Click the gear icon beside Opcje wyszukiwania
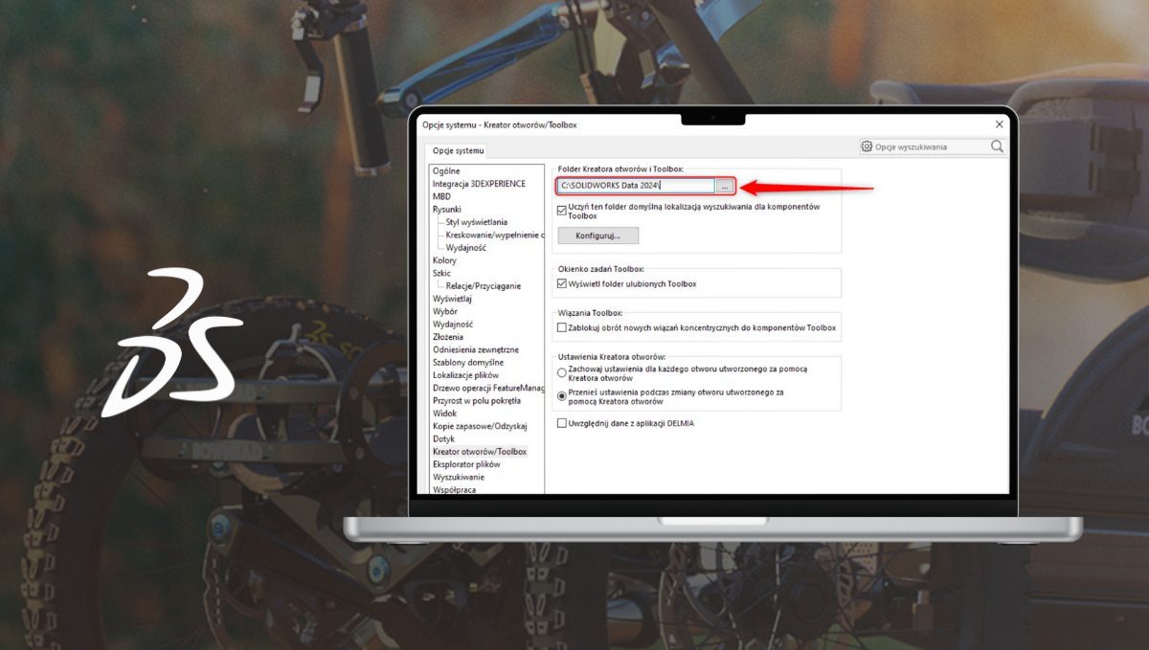1149x650 pixels. 867,146
